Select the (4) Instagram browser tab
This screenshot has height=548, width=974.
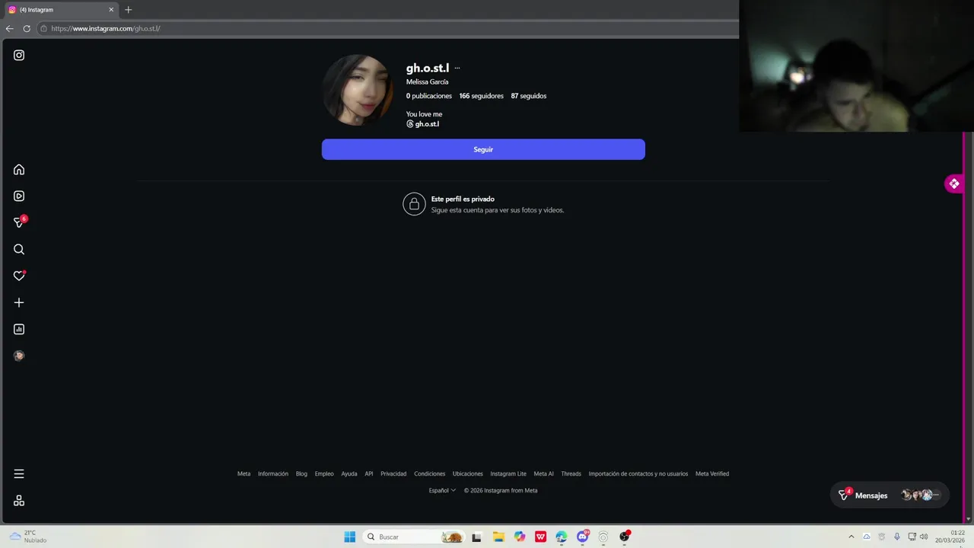click(x=59, y=10)
